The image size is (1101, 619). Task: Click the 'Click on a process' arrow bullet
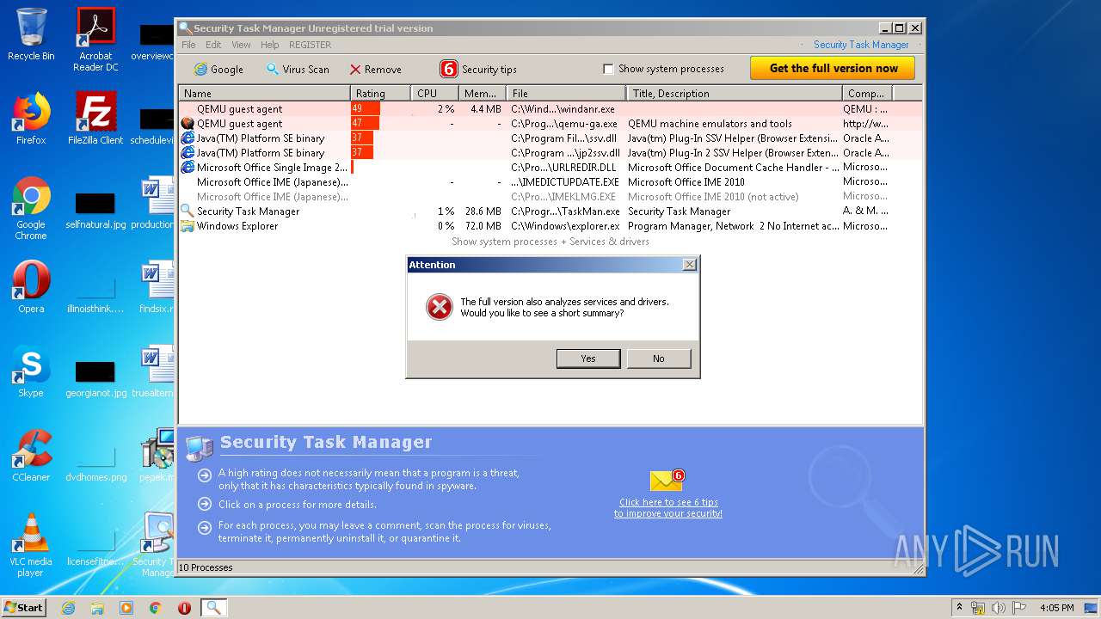click(x=205, y=505)
